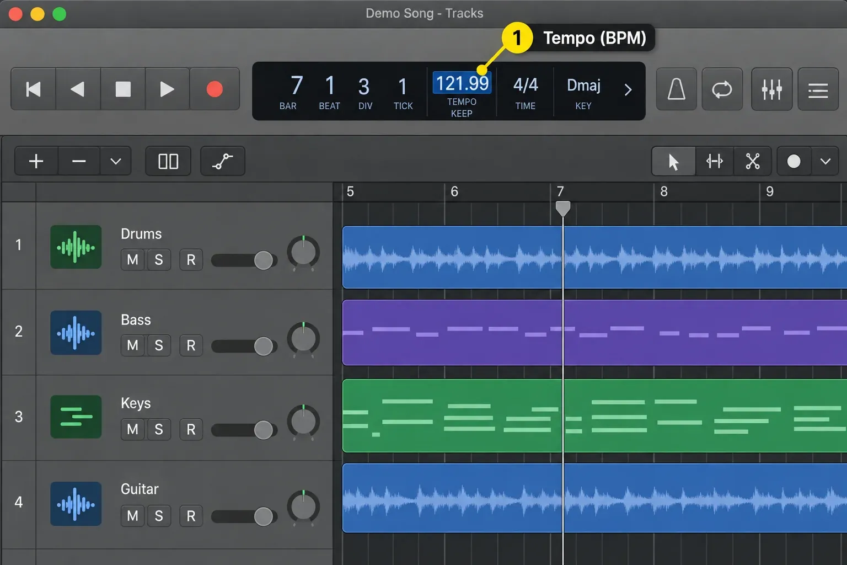Record-enable the Drums track

tap(191, 260)
